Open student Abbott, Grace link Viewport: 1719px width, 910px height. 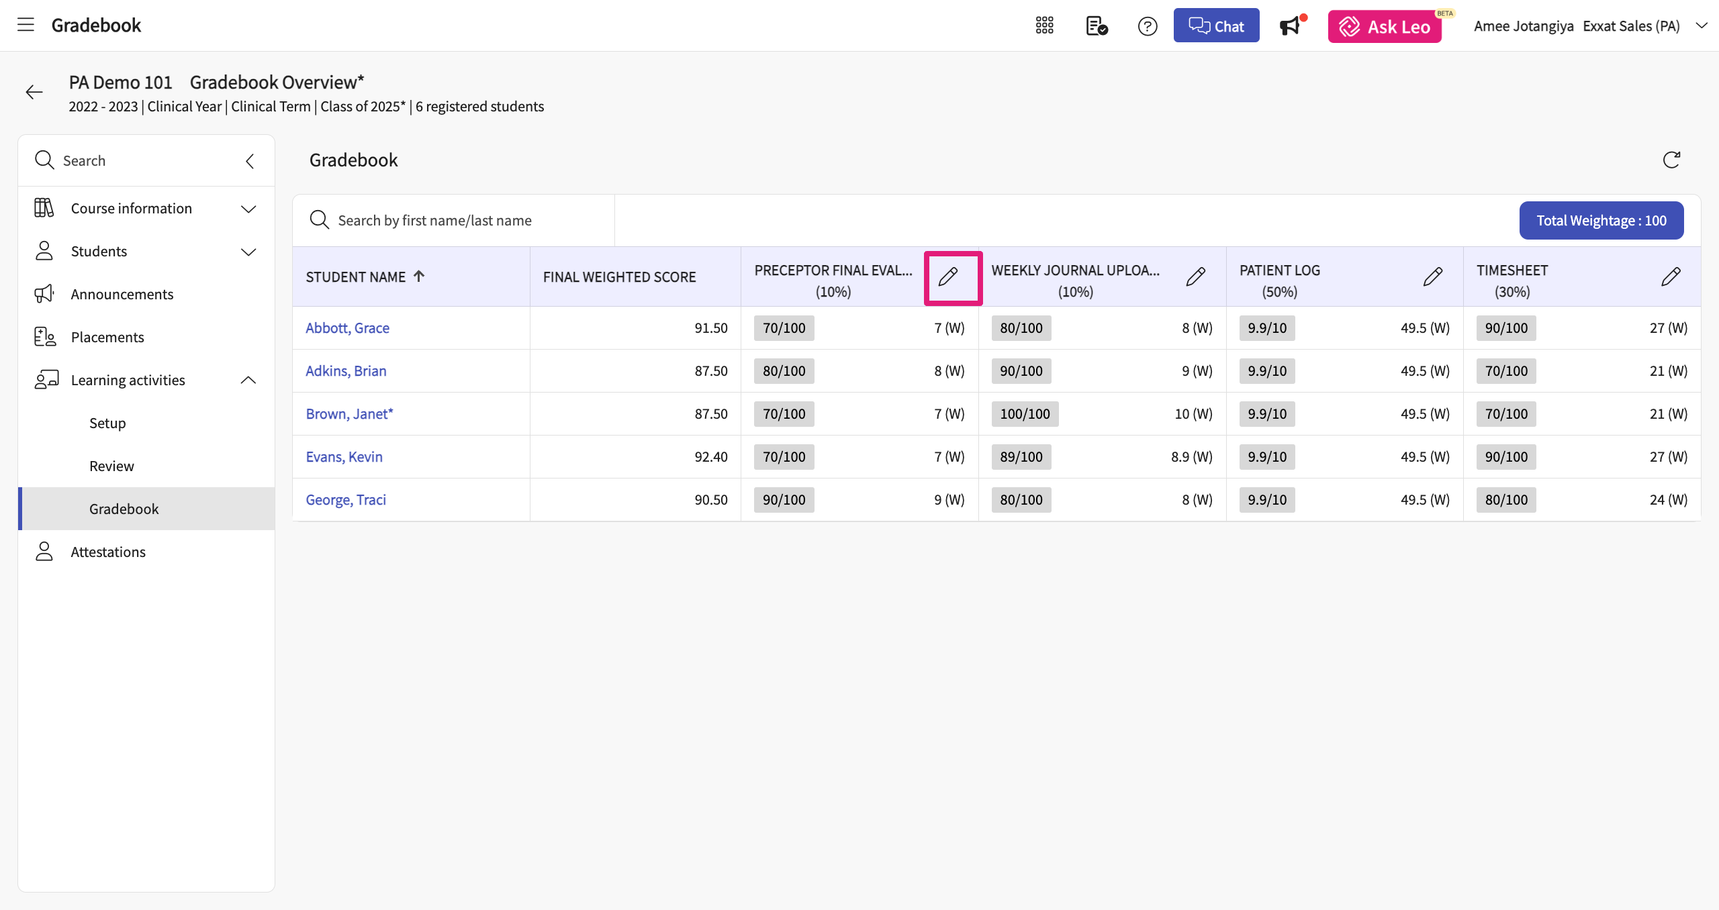click(347, 328)
